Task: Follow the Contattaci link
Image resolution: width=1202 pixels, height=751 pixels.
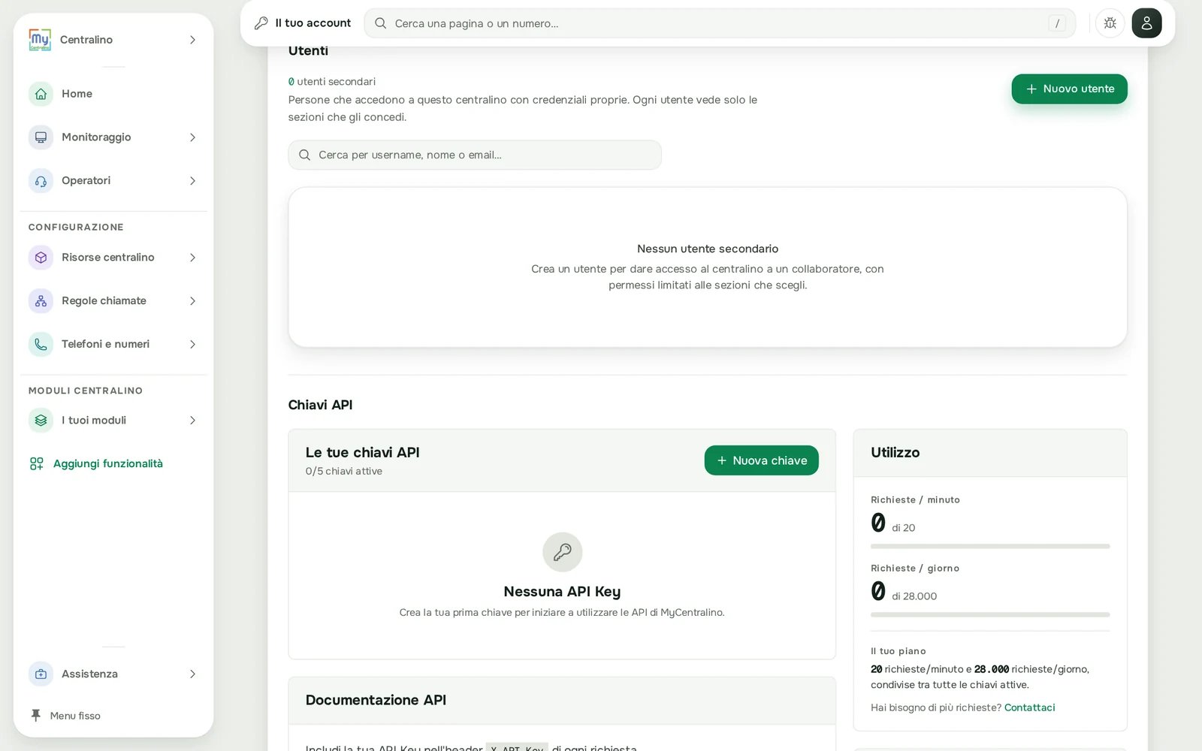Action: click(1029, 707)
